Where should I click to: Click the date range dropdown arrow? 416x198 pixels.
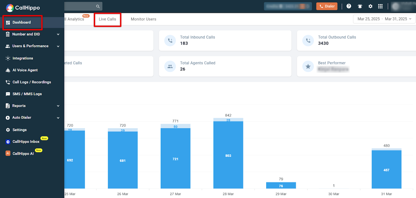[x=410, y=19]
